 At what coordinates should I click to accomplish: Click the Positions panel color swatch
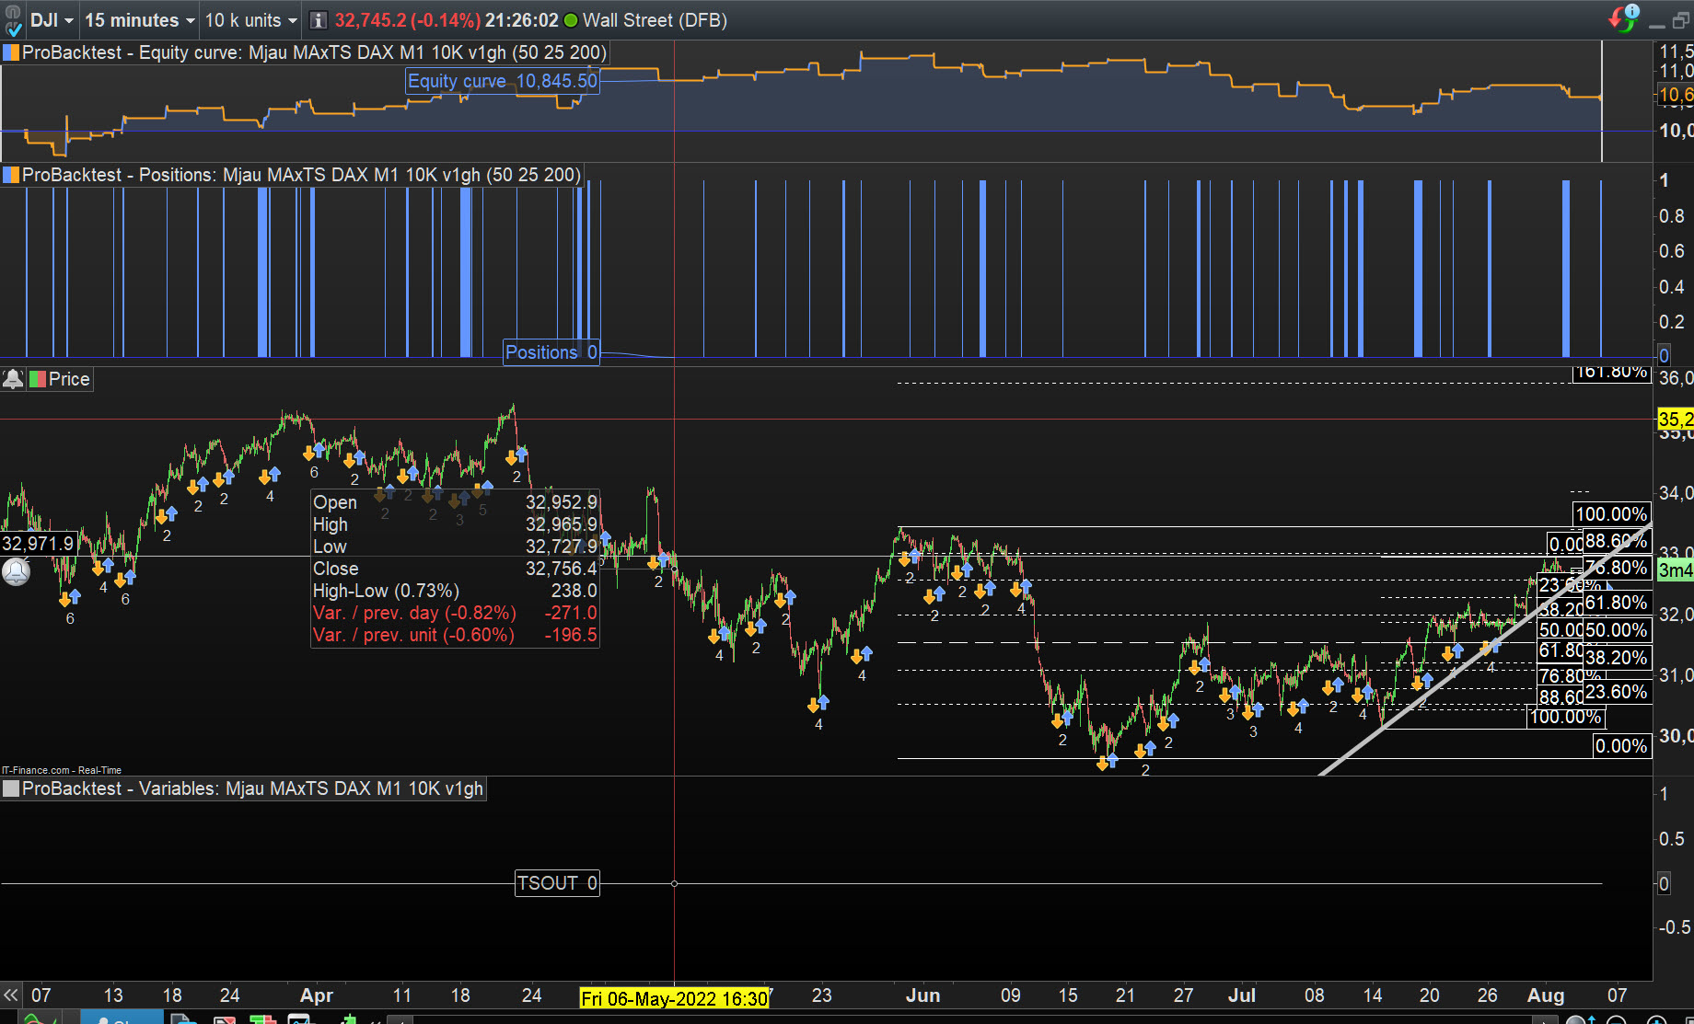11,175
